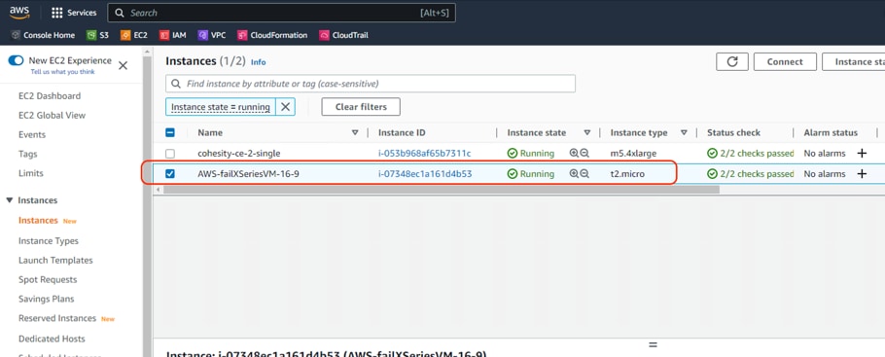This screenshot has width=885, height=357.
Task: Uncheck the AWS-failXSeriesVM-16-9 row checkbox
Action: point(170,174)
